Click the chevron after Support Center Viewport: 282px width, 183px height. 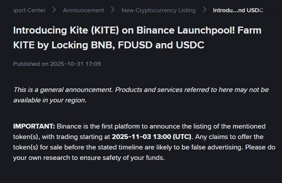click(x=54, y=10)
